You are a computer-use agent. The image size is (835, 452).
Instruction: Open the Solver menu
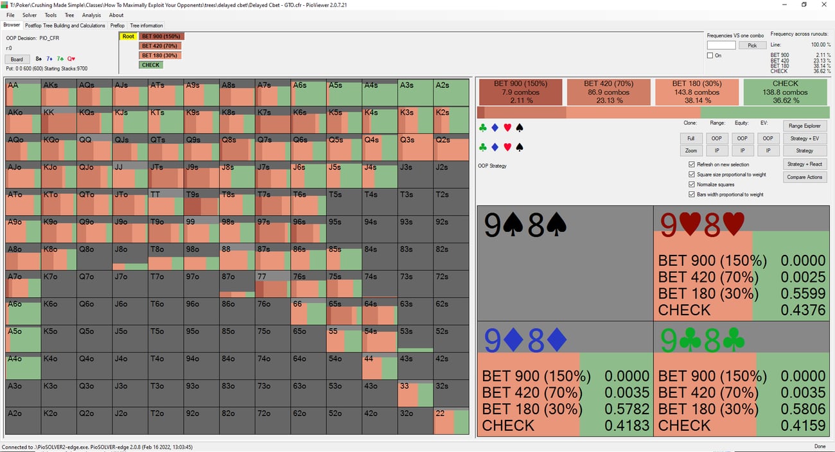30,15
